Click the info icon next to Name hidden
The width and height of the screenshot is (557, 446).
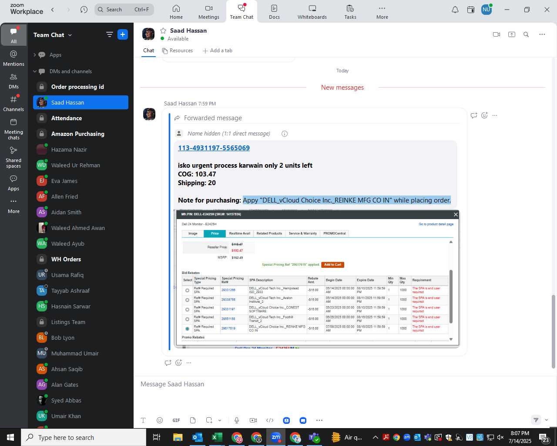click(285, 134)
